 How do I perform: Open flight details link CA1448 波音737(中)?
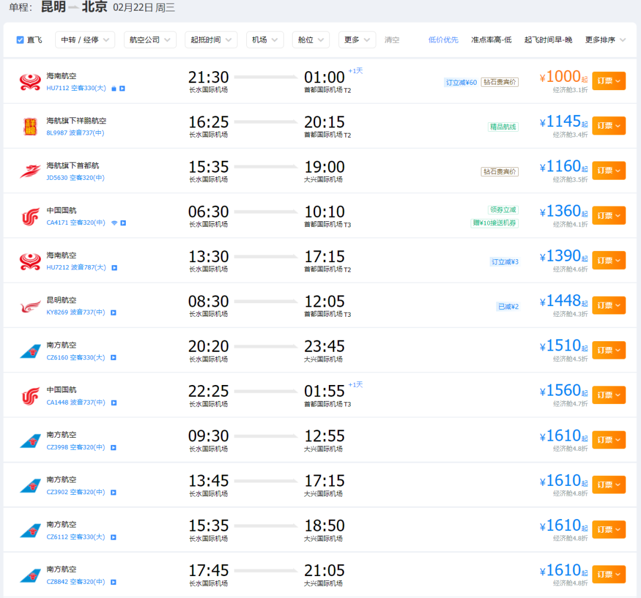[x=76, y=403]
